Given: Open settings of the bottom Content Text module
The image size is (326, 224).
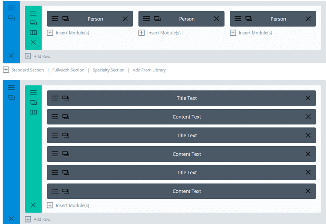Looking at the screenshot, I should [x=55, y=191].
